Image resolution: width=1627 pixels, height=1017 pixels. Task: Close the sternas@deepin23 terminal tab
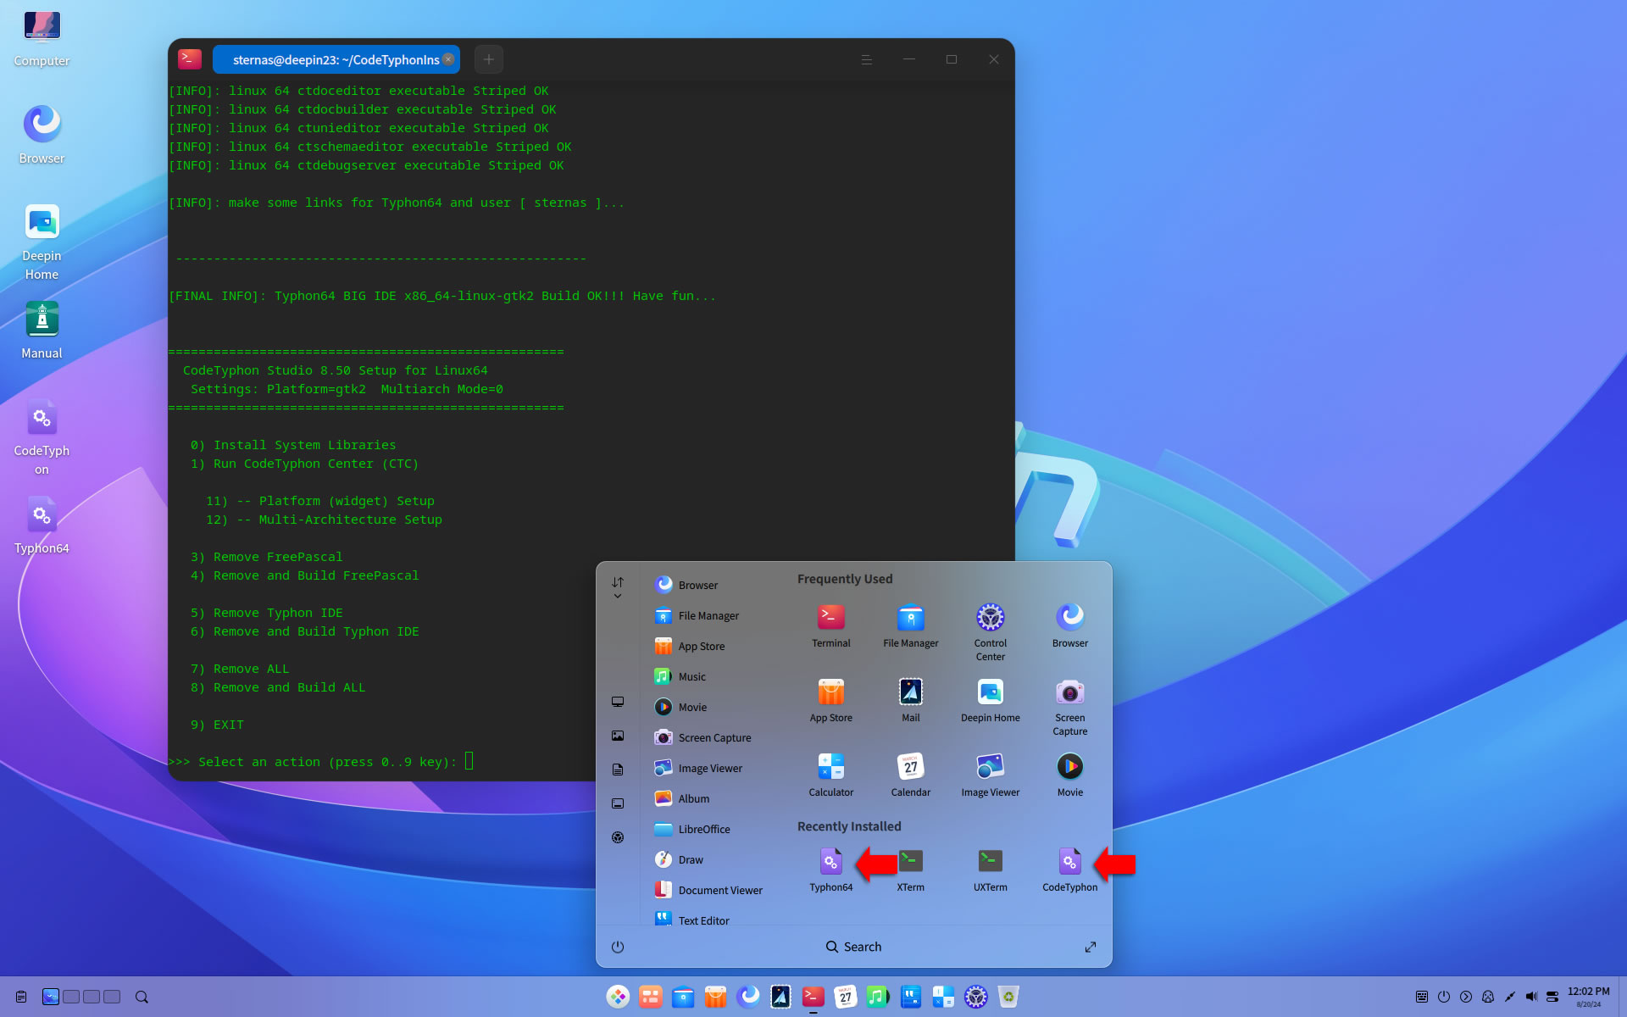(x=448, y=59)
